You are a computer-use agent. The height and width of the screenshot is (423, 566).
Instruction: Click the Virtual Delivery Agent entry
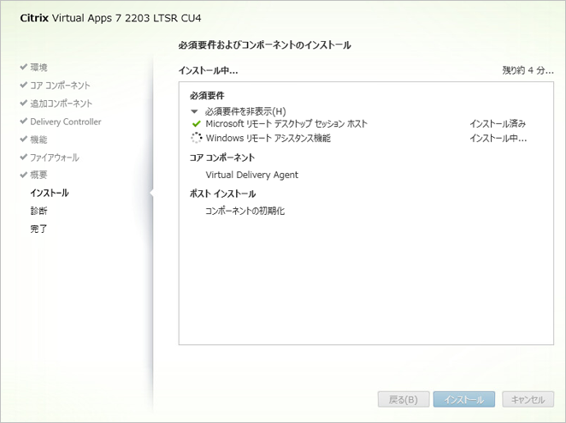tap(252, 175)
